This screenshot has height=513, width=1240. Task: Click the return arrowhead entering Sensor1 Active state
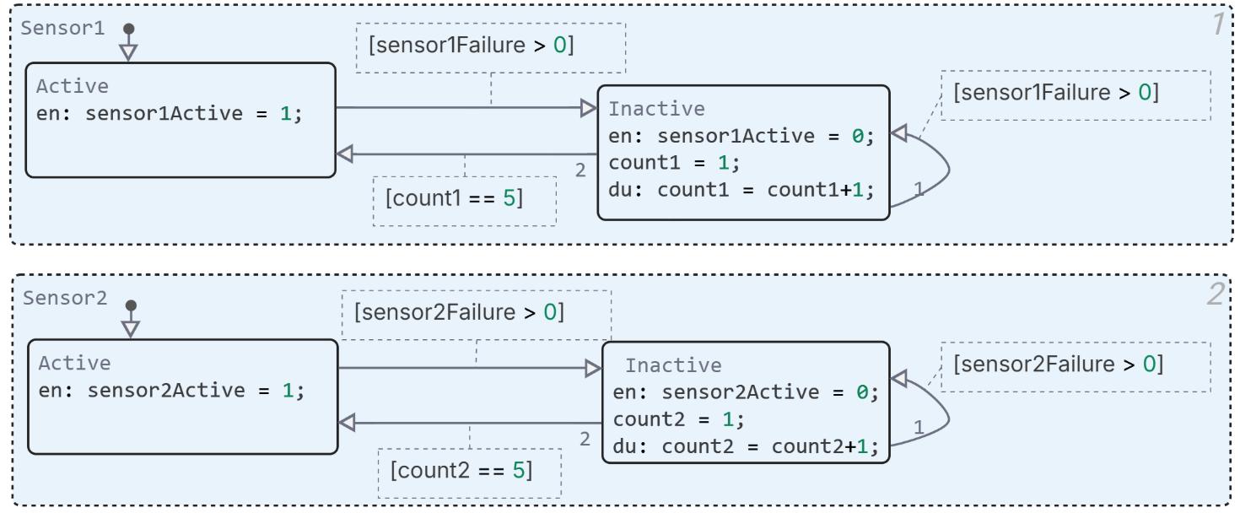coord(346,154)
